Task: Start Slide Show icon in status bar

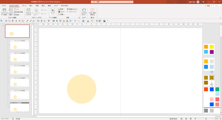Action: click(x=195, y=119)
